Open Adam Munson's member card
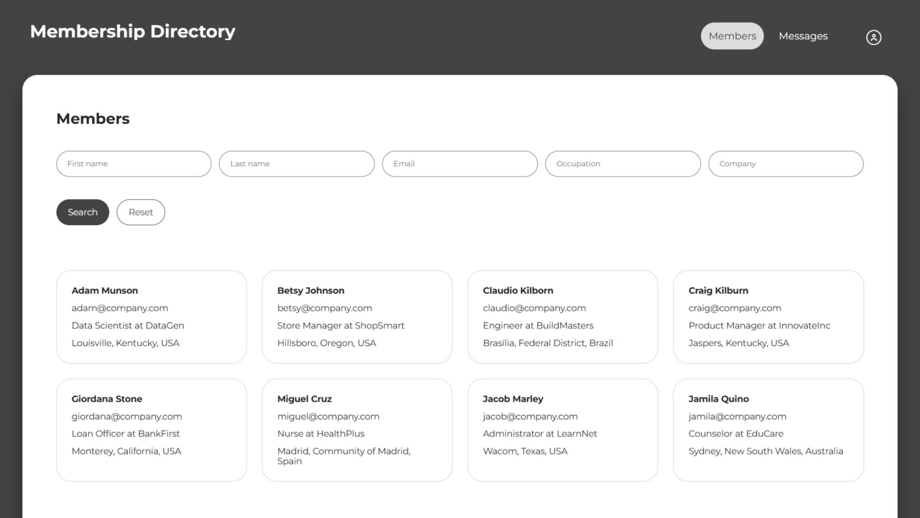This screenshot has width=920, height=518. click(x=151, y=317)
